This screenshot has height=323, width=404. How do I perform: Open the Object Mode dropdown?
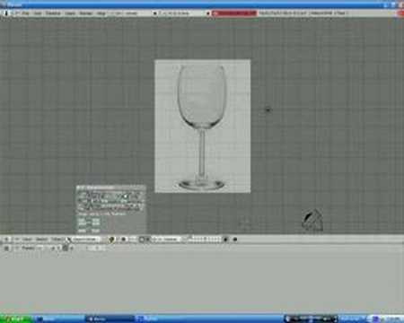tap(84, 240)
